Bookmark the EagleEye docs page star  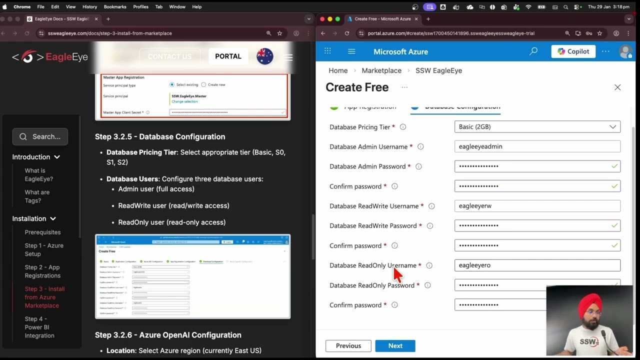point(279,33)
